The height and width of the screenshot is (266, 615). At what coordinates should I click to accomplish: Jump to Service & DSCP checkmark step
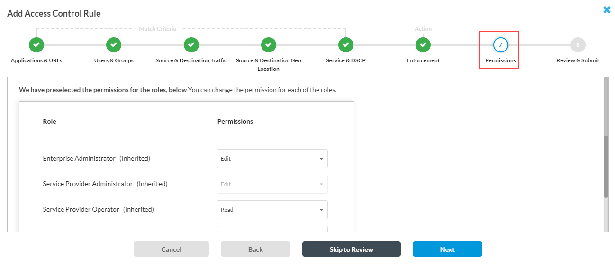(346, 45)
